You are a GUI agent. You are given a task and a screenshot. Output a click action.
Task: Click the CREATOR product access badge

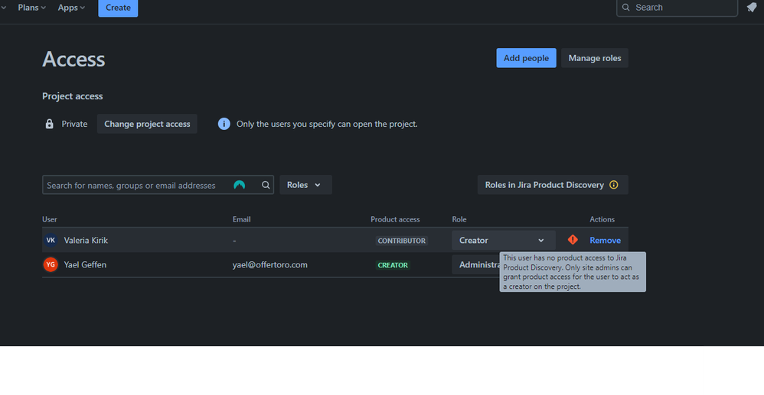click(393, 265)
